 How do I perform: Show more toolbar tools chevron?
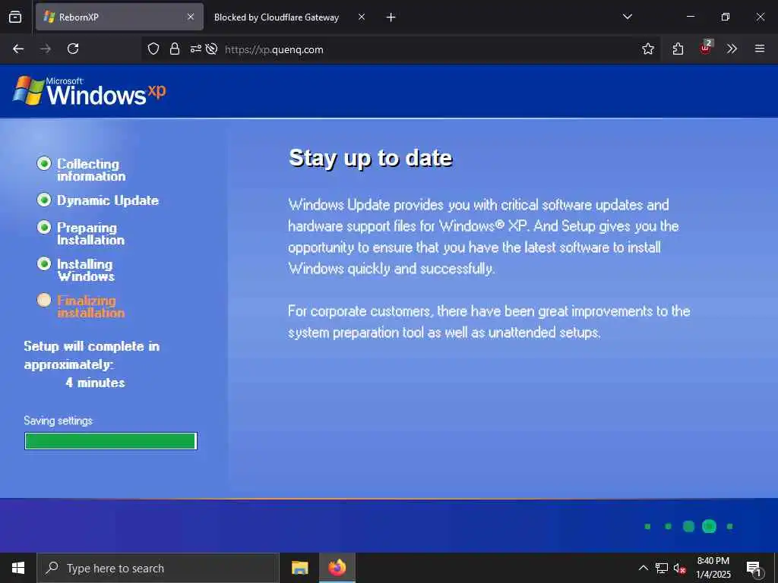tap(732, 49)
